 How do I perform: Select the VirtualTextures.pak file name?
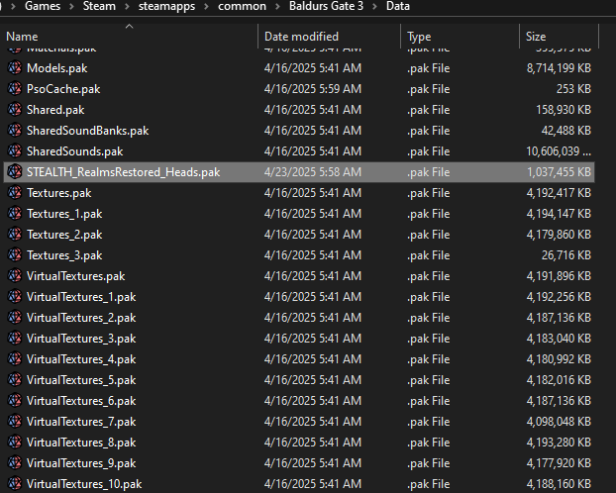click(76, 276)
